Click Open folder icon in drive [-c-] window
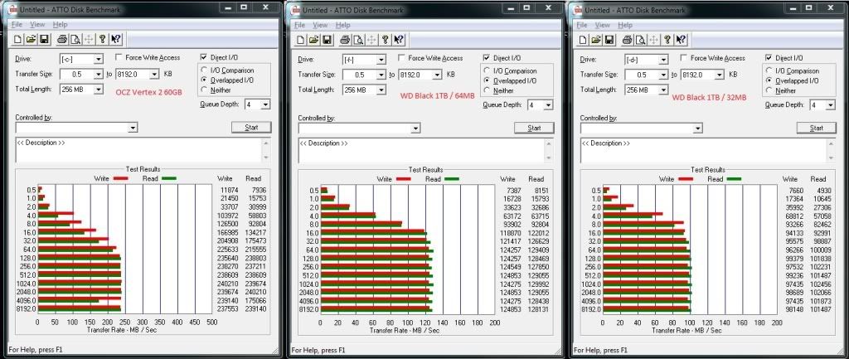849x359 pixels. pos(32,39)
